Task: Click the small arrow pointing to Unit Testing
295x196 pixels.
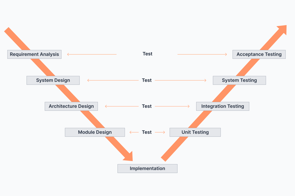Action: [160, 132]
